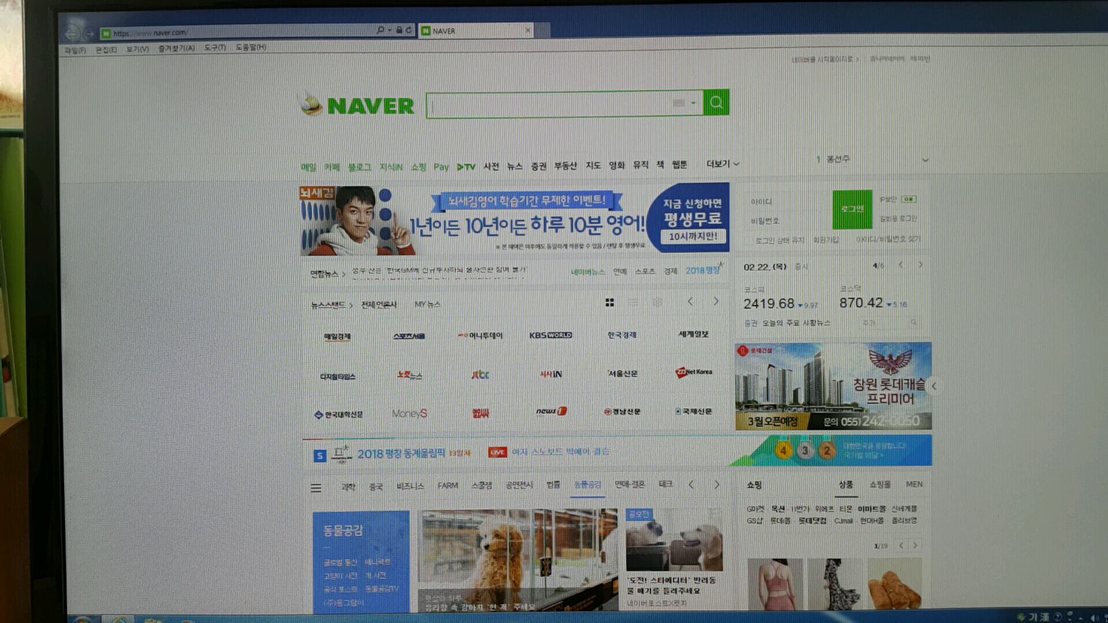The height and width of the screenshot is (623, 1108).
Task: Go forward with the browser forward arrow
Action: (89, 34)
